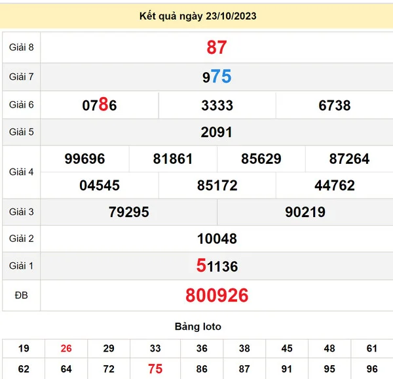
Task: Select the Giải 8 result 87 in red
Action: click(217, 47)
